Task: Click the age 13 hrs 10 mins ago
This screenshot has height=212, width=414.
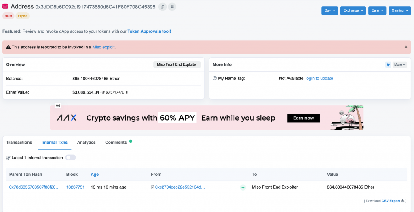Action: click(x=108, y=187)
